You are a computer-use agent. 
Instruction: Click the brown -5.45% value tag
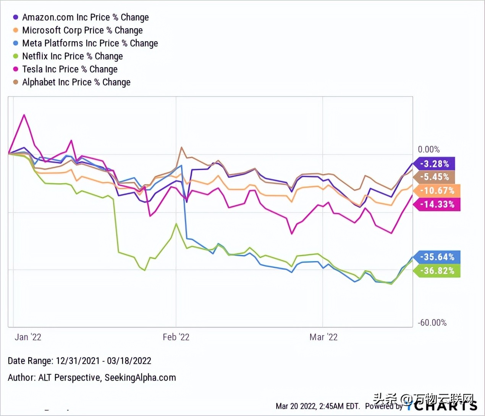[435, 177]
